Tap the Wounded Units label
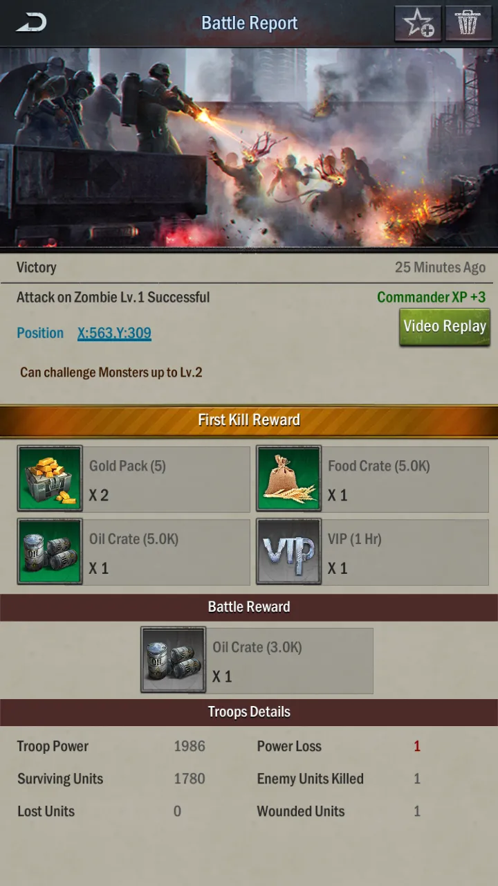Image resolution: width=498 pixels, height=886 pixels. pyautogui.click(x=301, y=811)
